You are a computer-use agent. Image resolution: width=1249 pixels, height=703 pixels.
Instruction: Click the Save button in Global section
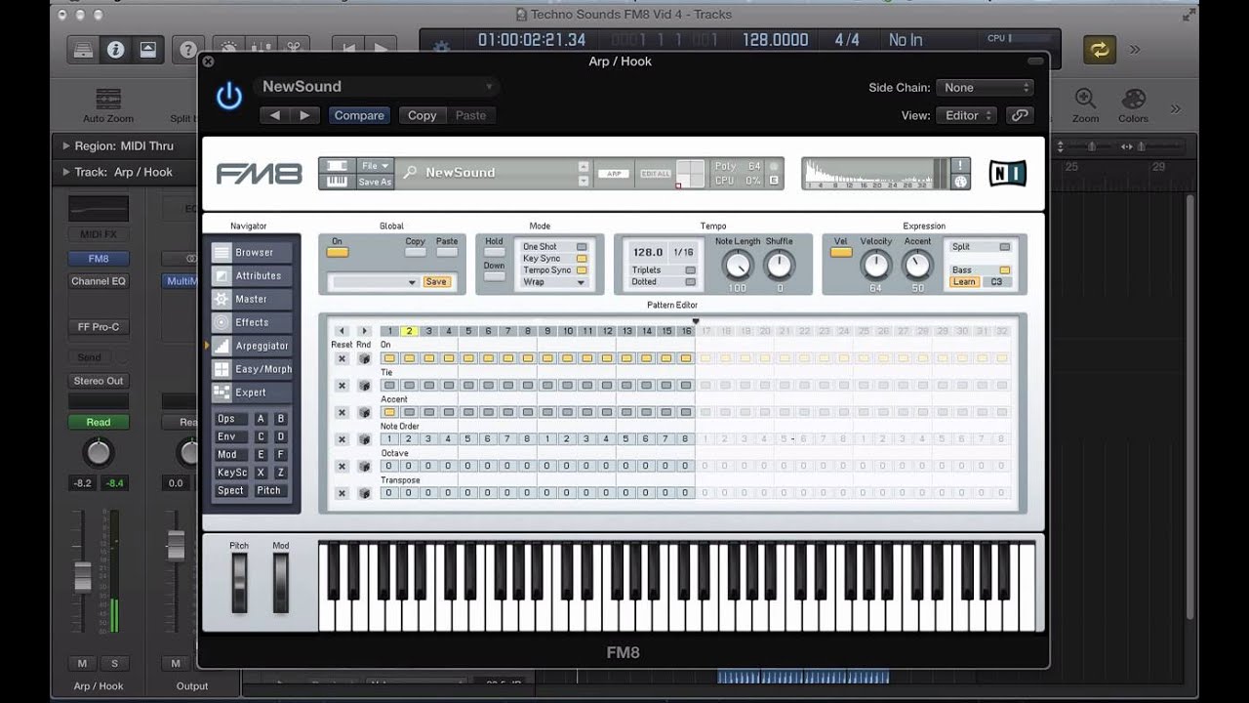[436, 282]
